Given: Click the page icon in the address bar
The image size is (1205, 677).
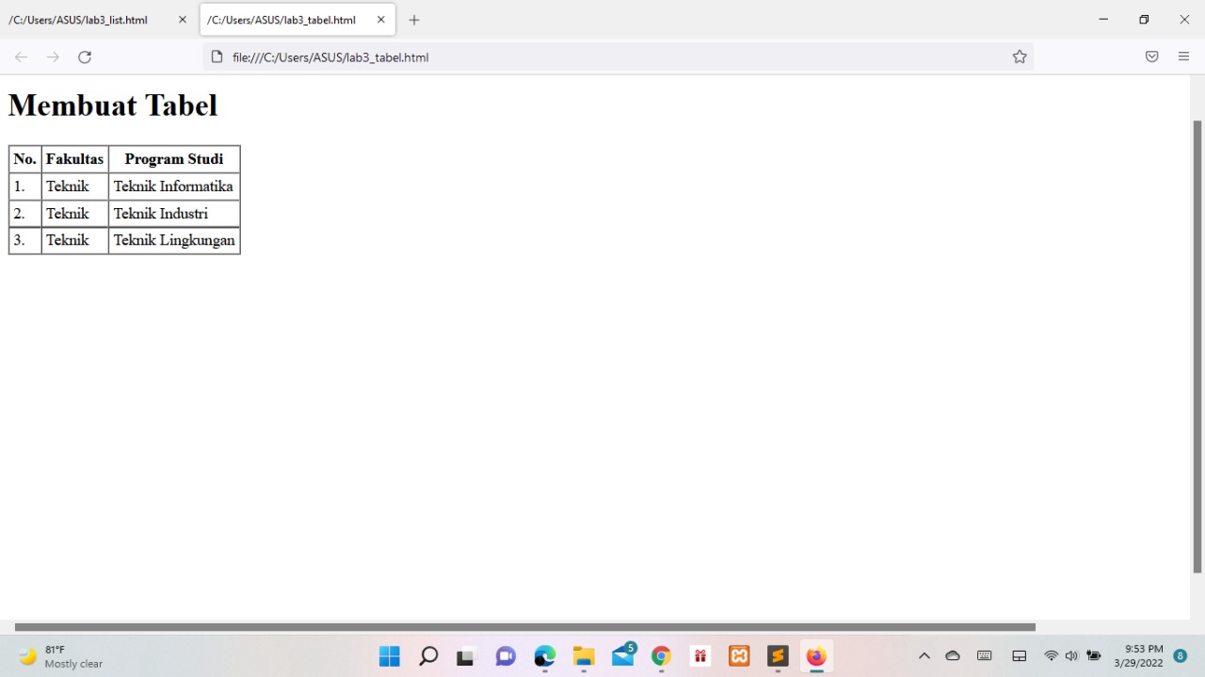Looking at the screenshot, I should coord(217,57).
